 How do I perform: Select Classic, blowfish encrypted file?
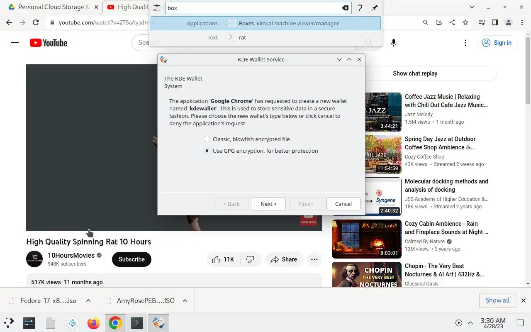(247, 139)
